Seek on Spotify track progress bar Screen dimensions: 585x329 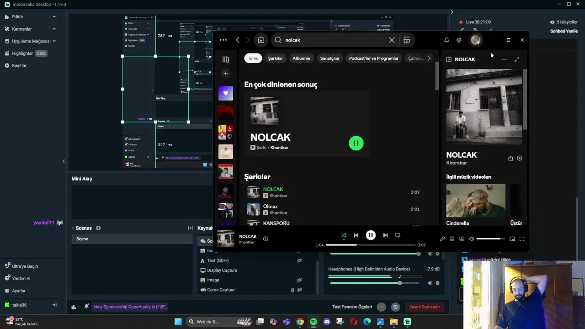coord(371,245)
